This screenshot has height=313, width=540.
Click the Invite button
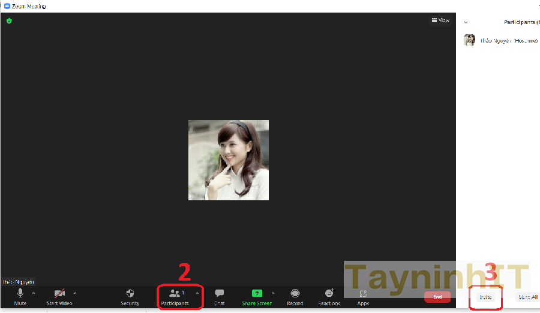point(485,297)
